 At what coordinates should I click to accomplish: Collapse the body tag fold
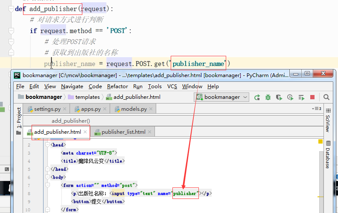pos(48,177)
